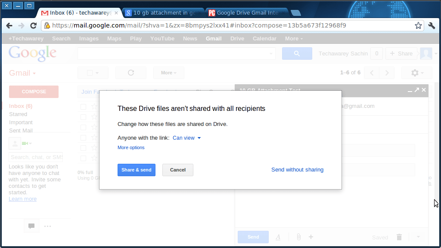441x248 pixels.
Task: Click Search, chat, or SMS field
Action: [x=36, y=157]
